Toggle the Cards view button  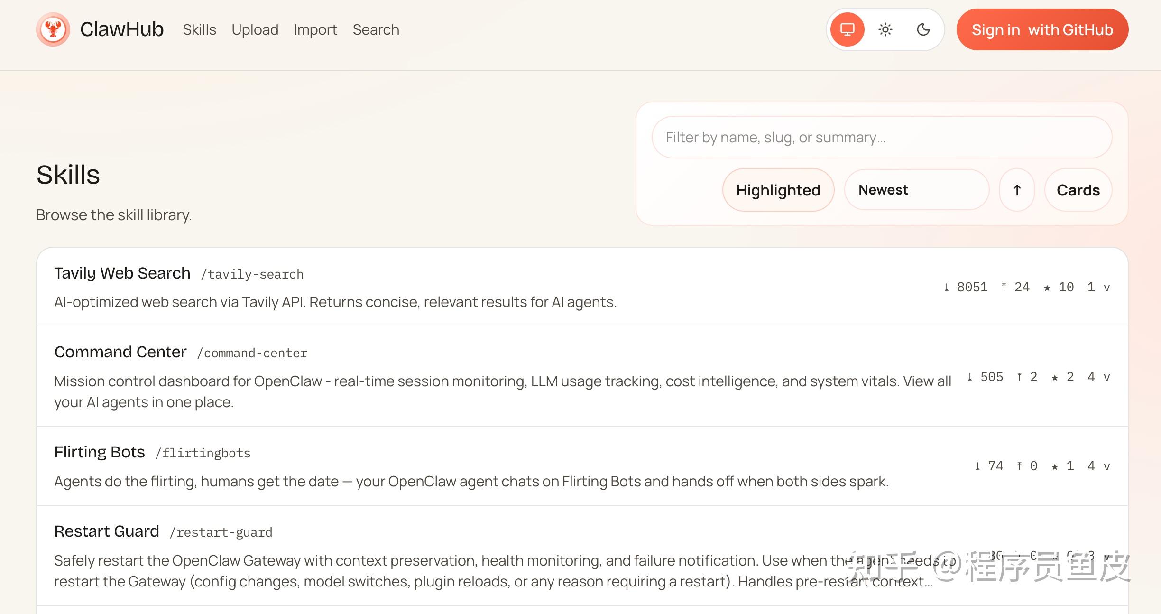pyautogui.click(x=1078, y=190)
